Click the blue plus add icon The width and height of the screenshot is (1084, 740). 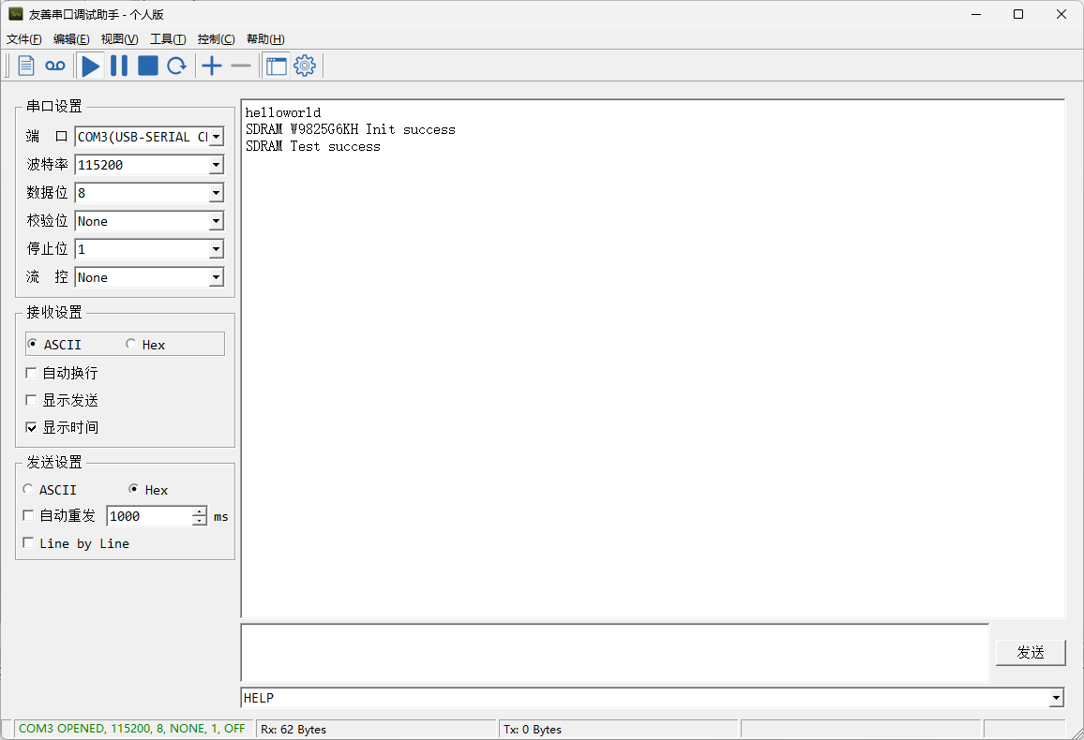point(212,66)
